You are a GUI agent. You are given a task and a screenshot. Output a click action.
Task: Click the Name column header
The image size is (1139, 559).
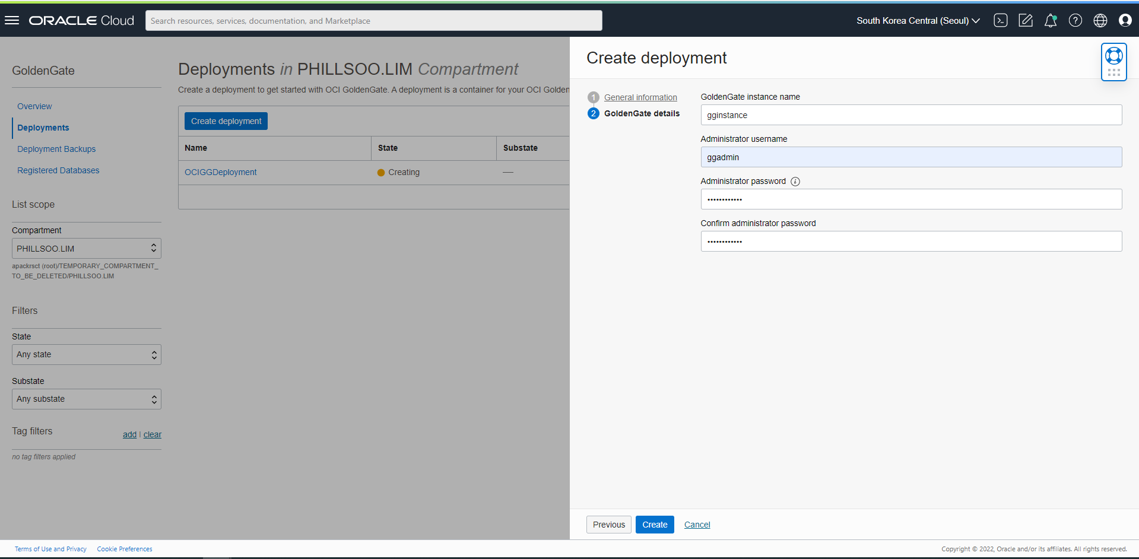point(196,148)
